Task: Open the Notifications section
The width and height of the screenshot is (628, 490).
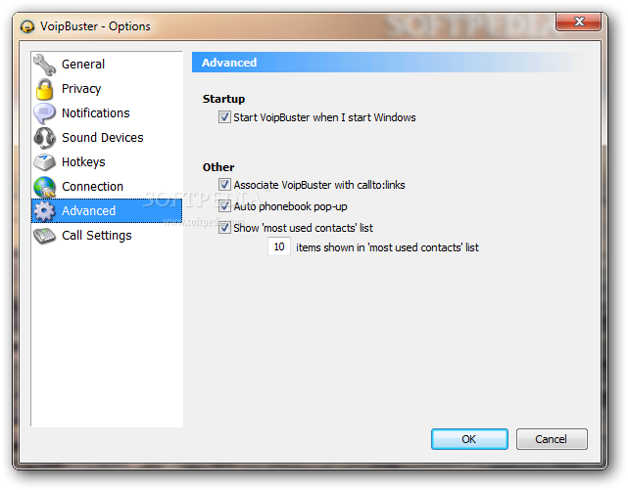Action: click(x=107, y=113)
